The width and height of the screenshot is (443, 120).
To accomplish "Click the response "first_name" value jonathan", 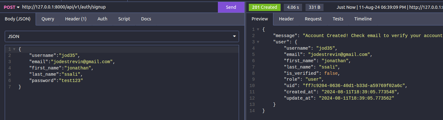I will point(335,61).
